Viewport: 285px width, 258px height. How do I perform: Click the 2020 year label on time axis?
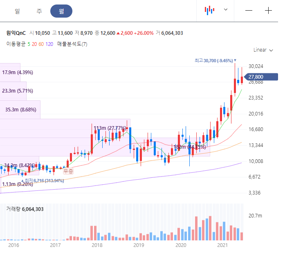pyautogui.click(x=181, y=245)
